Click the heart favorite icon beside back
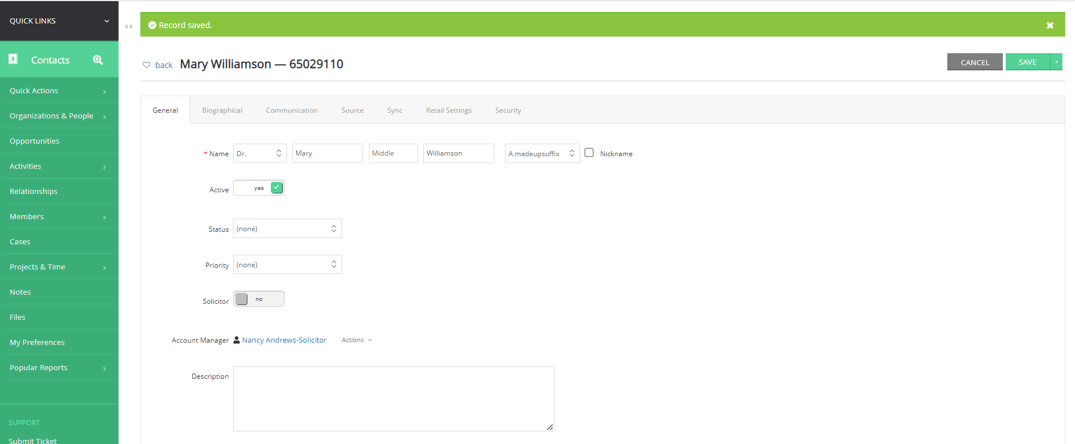This screenshot has width=1075, height=444. pos(147,65)
